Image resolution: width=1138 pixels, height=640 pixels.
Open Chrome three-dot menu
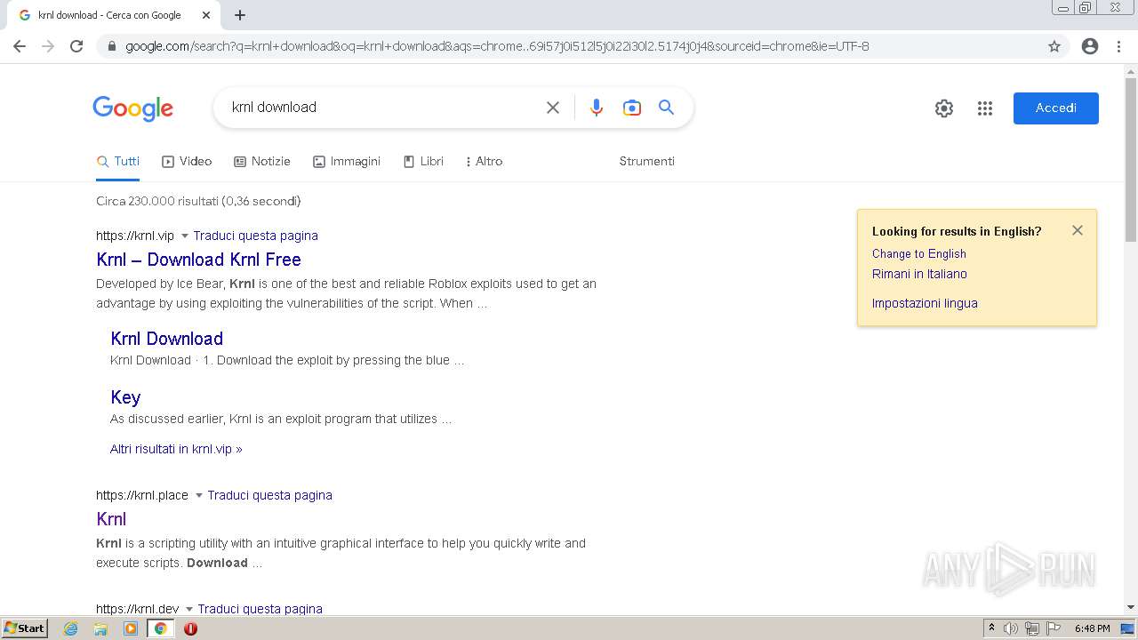(1118, 46)
